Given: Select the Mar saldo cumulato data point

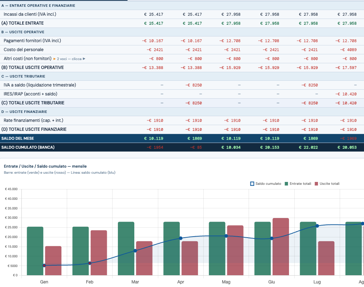Looking at the screenshot, I should 135,251.
